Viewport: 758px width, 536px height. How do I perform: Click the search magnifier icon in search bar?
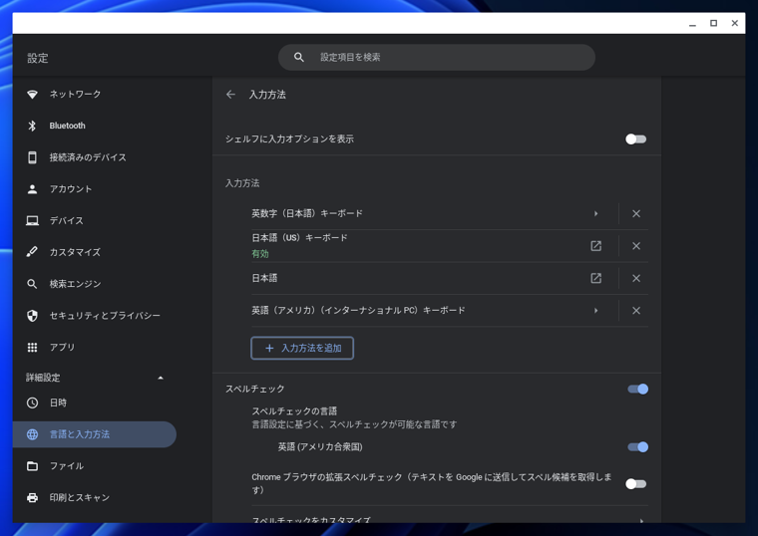click(299, 57)
